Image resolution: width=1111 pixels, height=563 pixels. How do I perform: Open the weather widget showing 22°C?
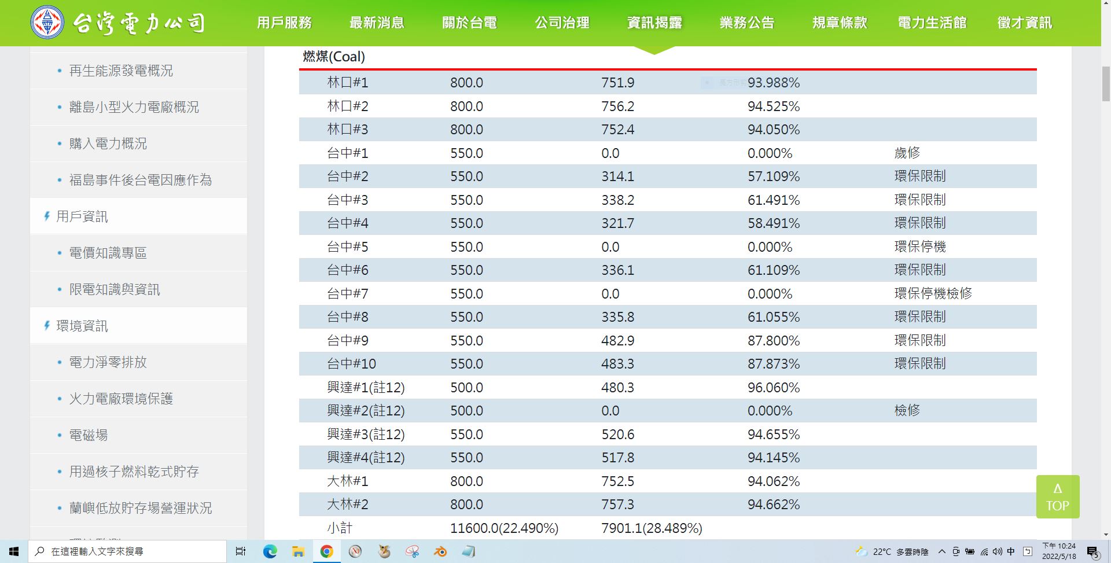tap(892, 551)
